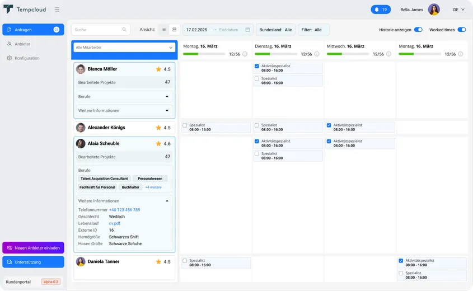Uncheck Alaia's Dienstag Aktivitätspezialist shift
The image size is (473, 291).
coord(257,141)
